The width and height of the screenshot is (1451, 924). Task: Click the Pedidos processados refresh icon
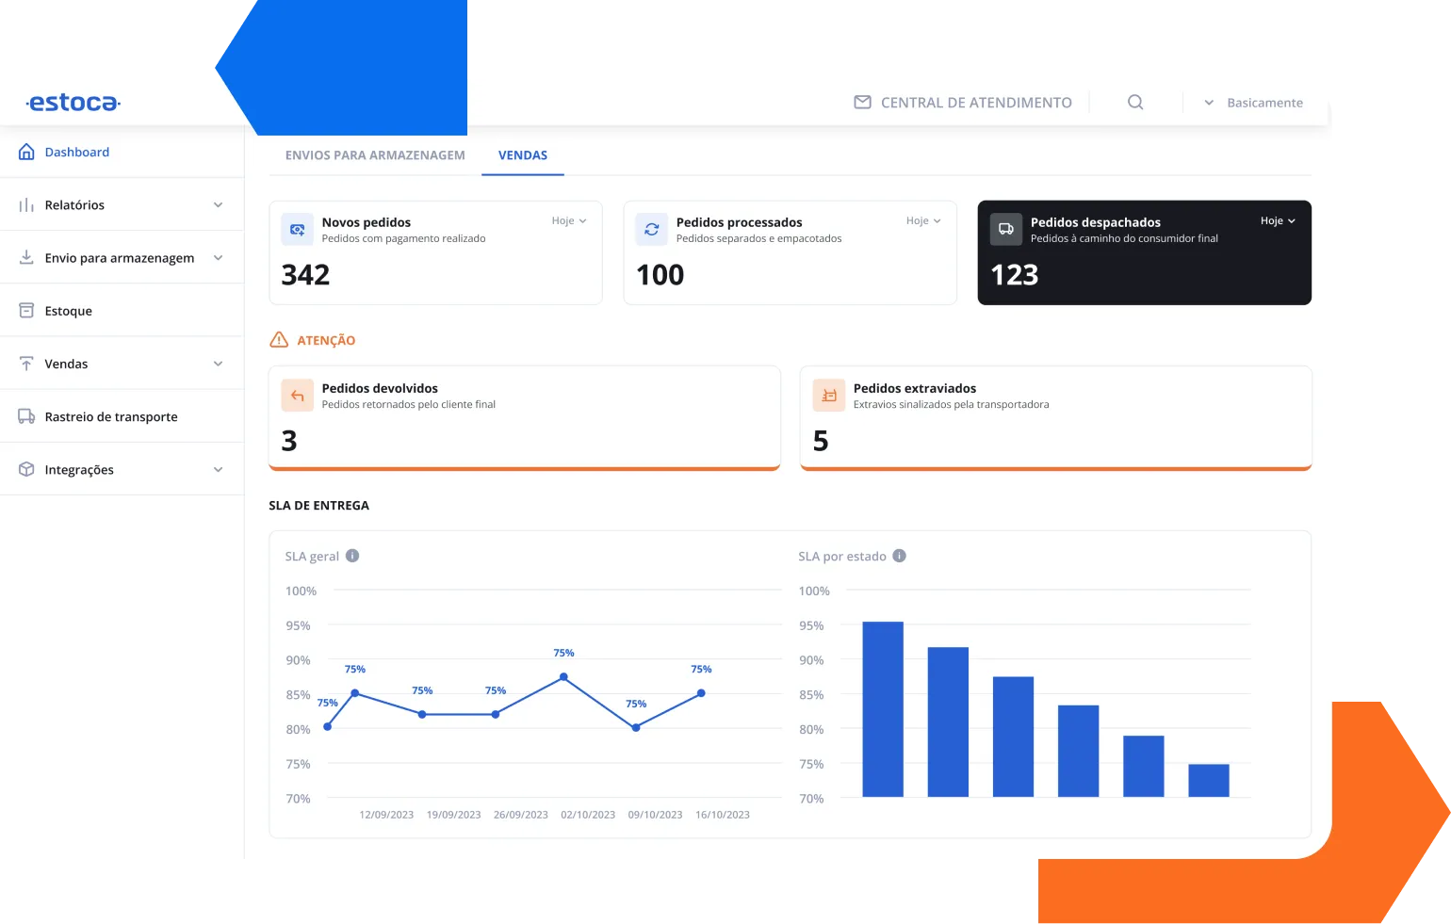(652, 229)
